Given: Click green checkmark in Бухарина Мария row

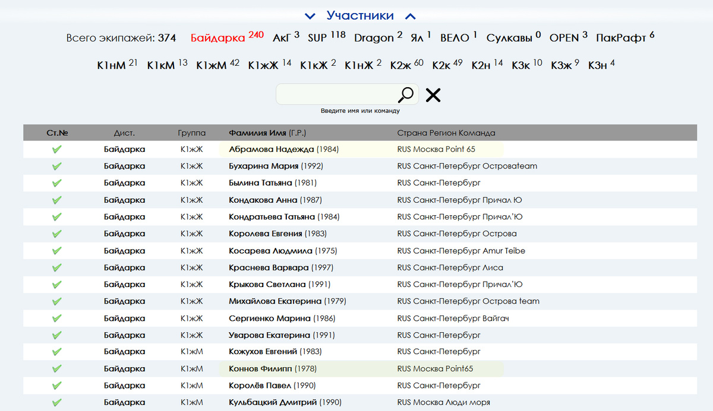Looking at the screenshot, I should pos(57,166).
